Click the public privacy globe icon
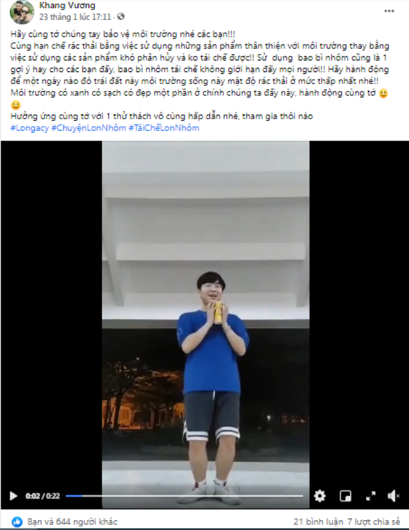Viewport: 409px width, 530px height. click(120, 16)
